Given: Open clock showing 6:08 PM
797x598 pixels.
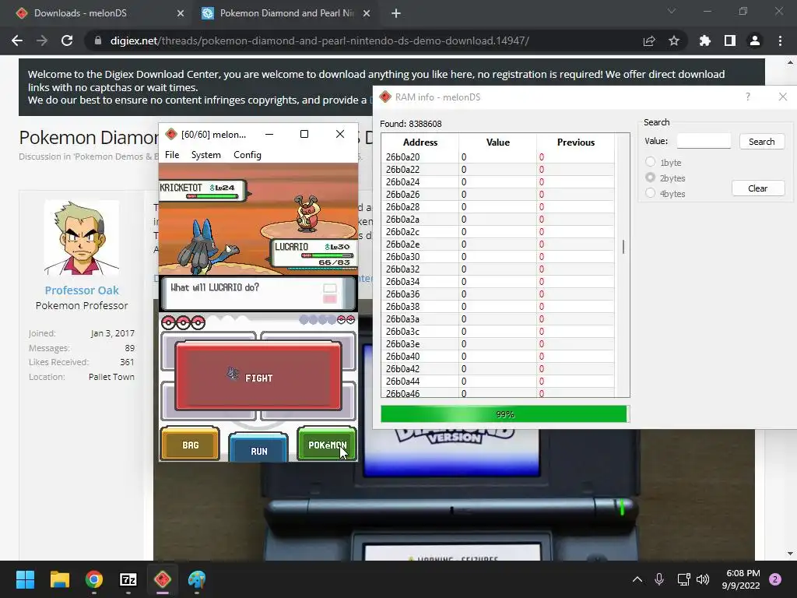Looking at the screenshot, I should pyautogui.click(x=741, y=579).
